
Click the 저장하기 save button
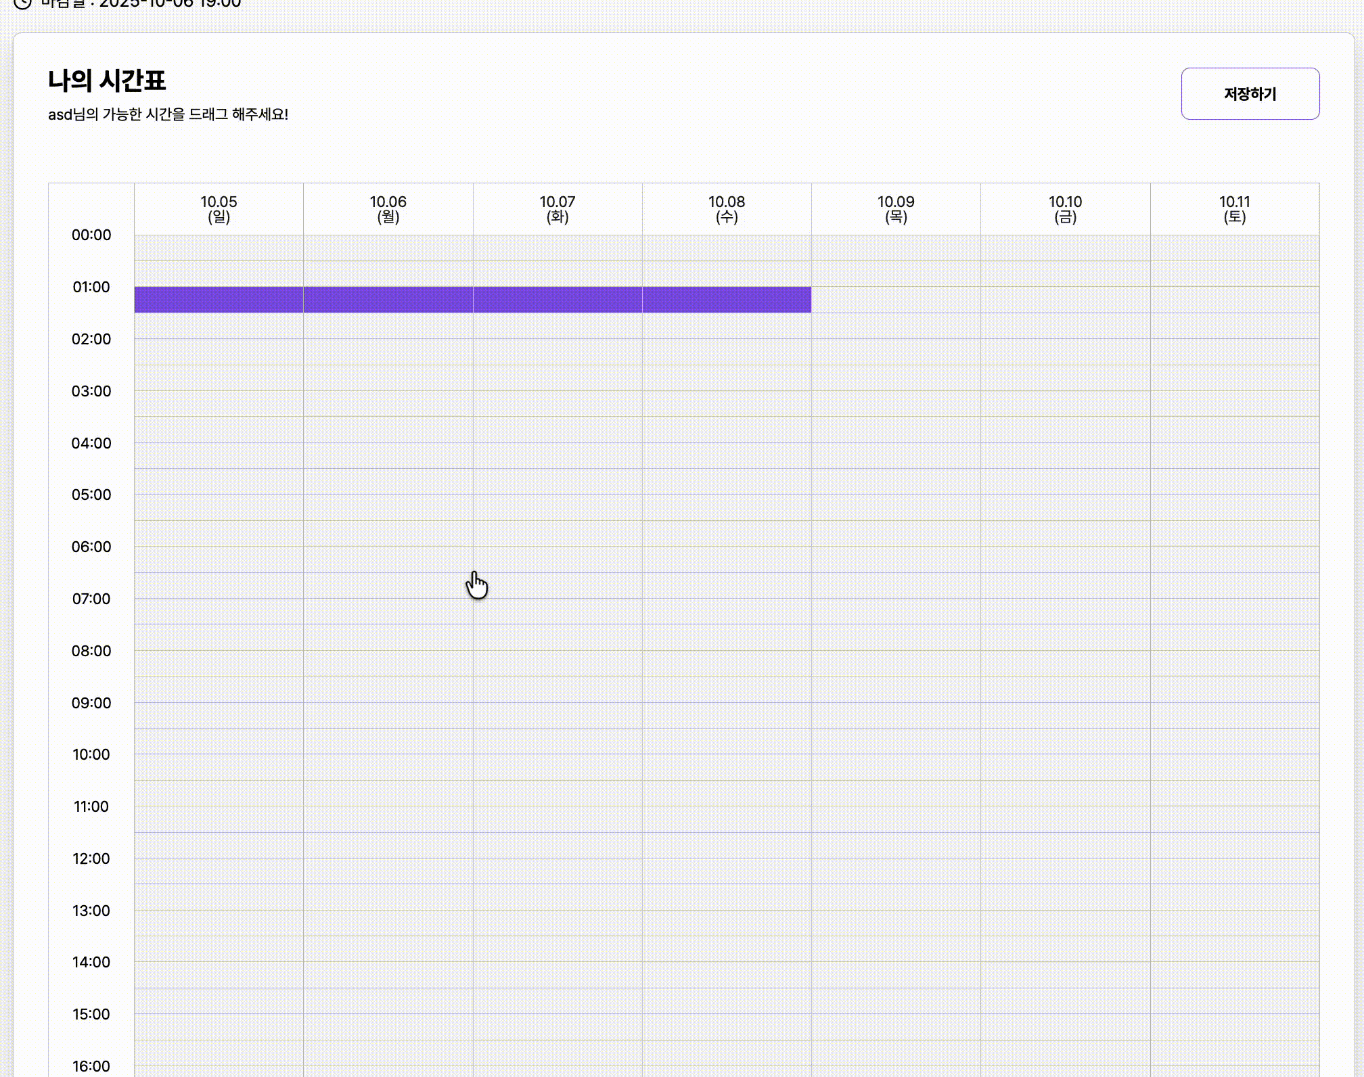[1250, 94]
